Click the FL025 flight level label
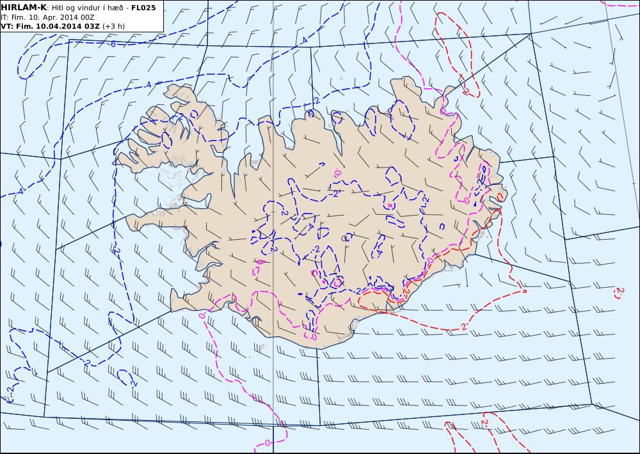Screen dimensions: 640x454 [x=143, y=8]
